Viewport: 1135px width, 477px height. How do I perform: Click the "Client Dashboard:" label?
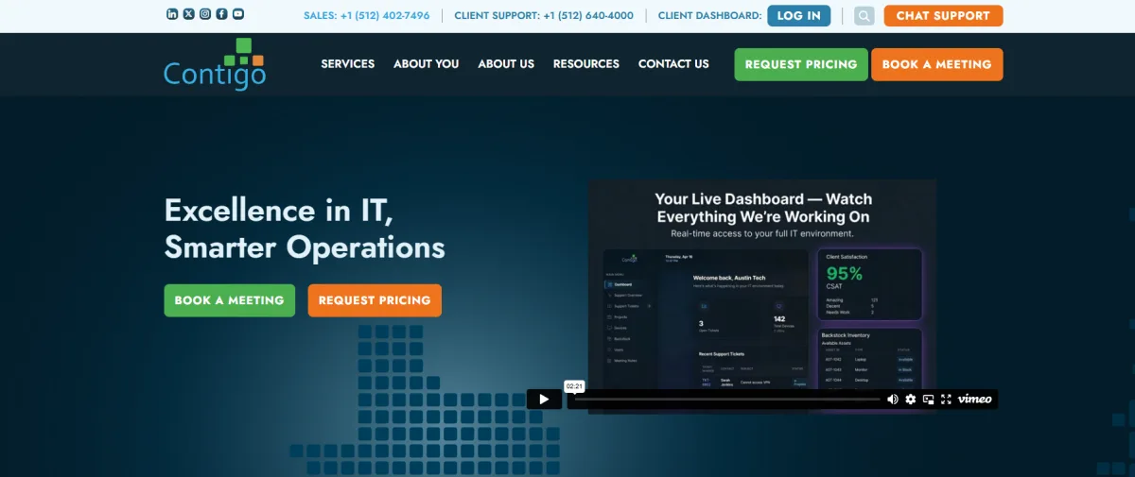709,16
